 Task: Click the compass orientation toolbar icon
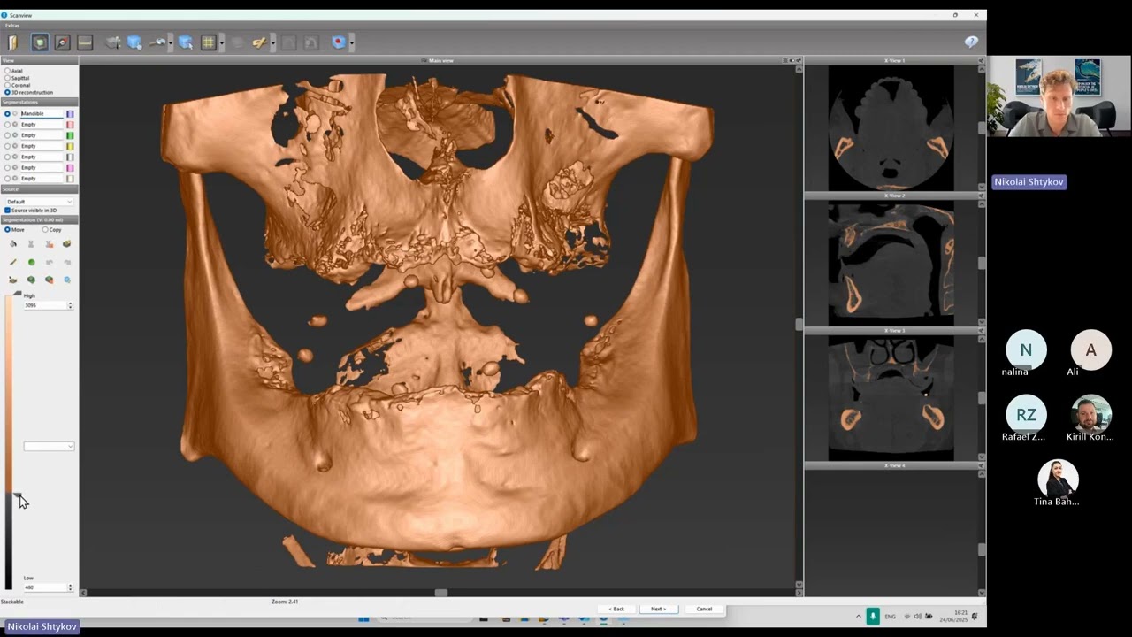(x=62, y=42)
